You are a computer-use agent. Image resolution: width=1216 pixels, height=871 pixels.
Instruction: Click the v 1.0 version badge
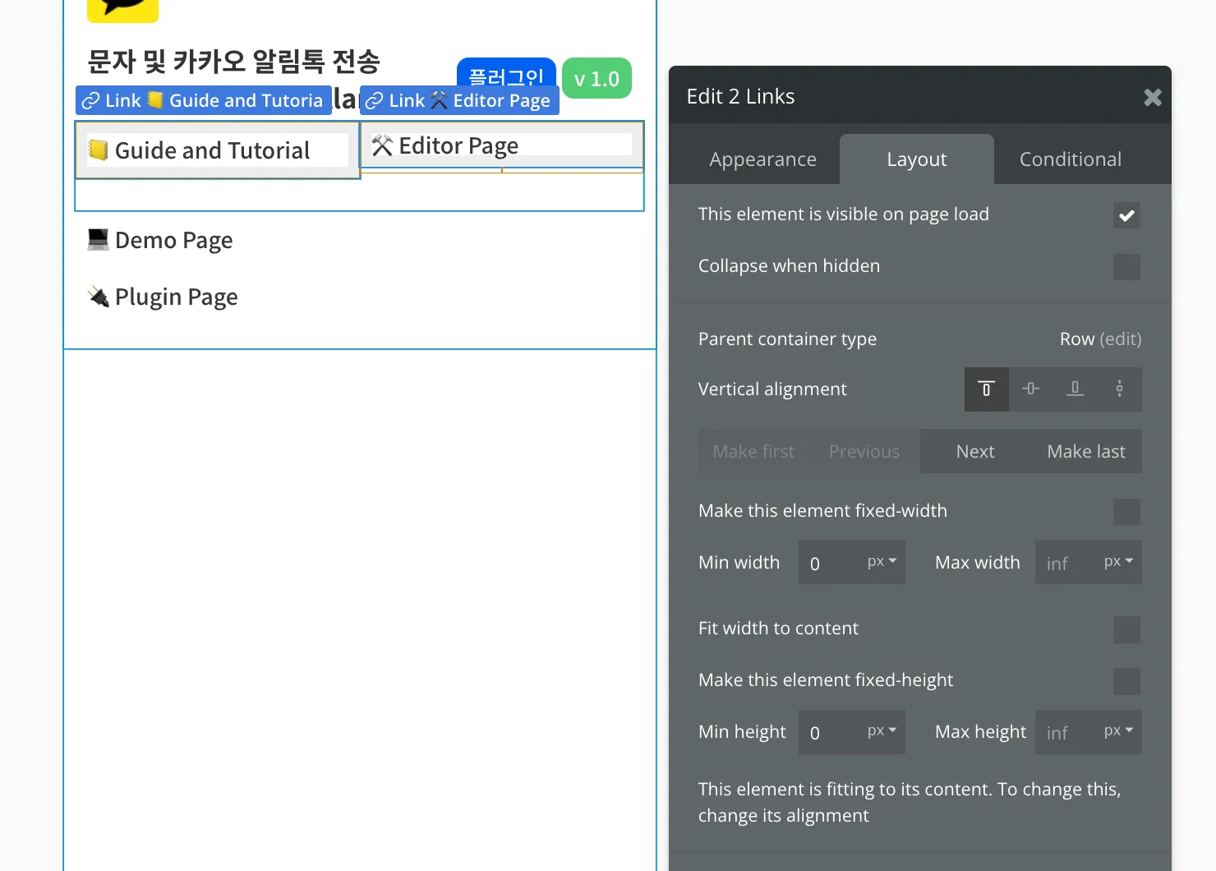pos(596,78)
